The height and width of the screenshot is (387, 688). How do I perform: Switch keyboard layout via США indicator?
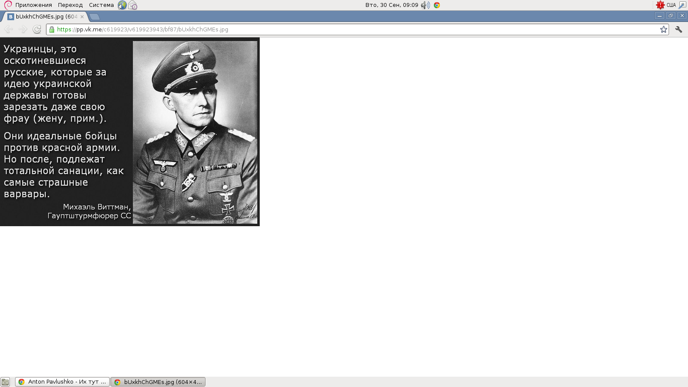point(671,5)
